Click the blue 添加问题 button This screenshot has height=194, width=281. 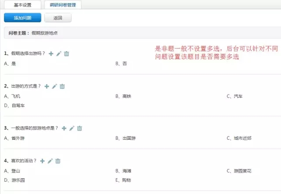[22, 18]
